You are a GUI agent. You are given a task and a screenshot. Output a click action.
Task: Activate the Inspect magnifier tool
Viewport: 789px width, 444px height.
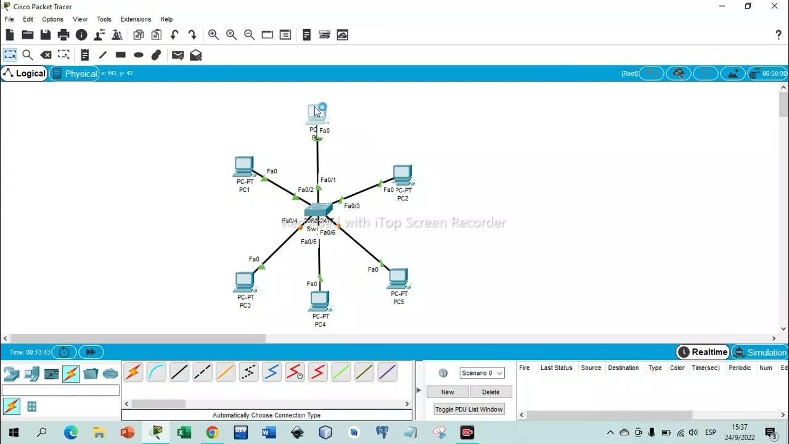point(28,55)
